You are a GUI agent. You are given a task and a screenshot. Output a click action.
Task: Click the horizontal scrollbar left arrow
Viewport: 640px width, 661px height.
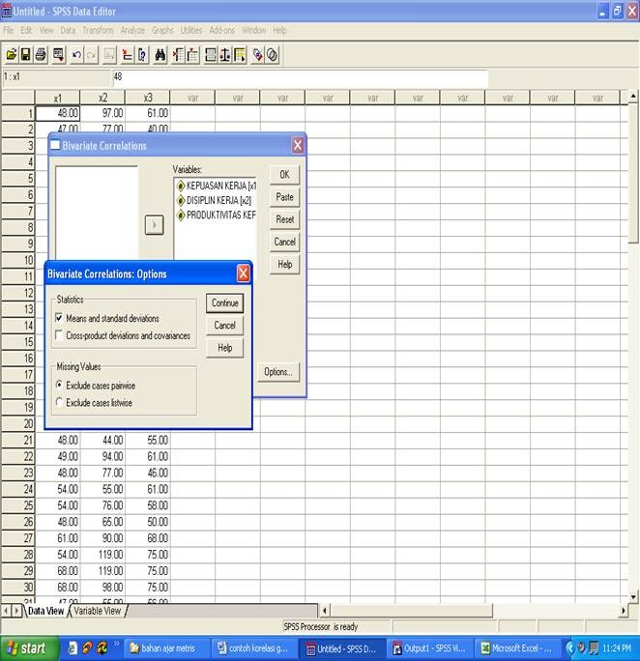tap(324, 611)
